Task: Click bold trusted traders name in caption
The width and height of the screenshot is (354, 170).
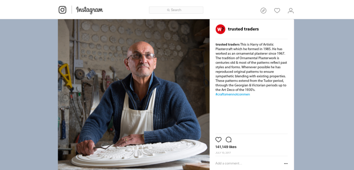Action: (x=227, y=45)
